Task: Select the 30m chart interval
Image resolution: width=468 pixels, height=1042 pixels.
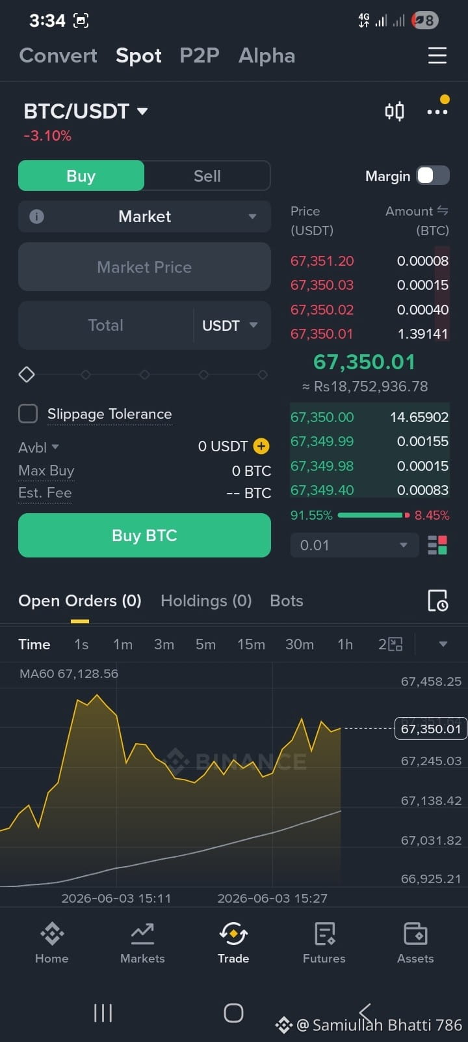Action: (x=300, y=644)
